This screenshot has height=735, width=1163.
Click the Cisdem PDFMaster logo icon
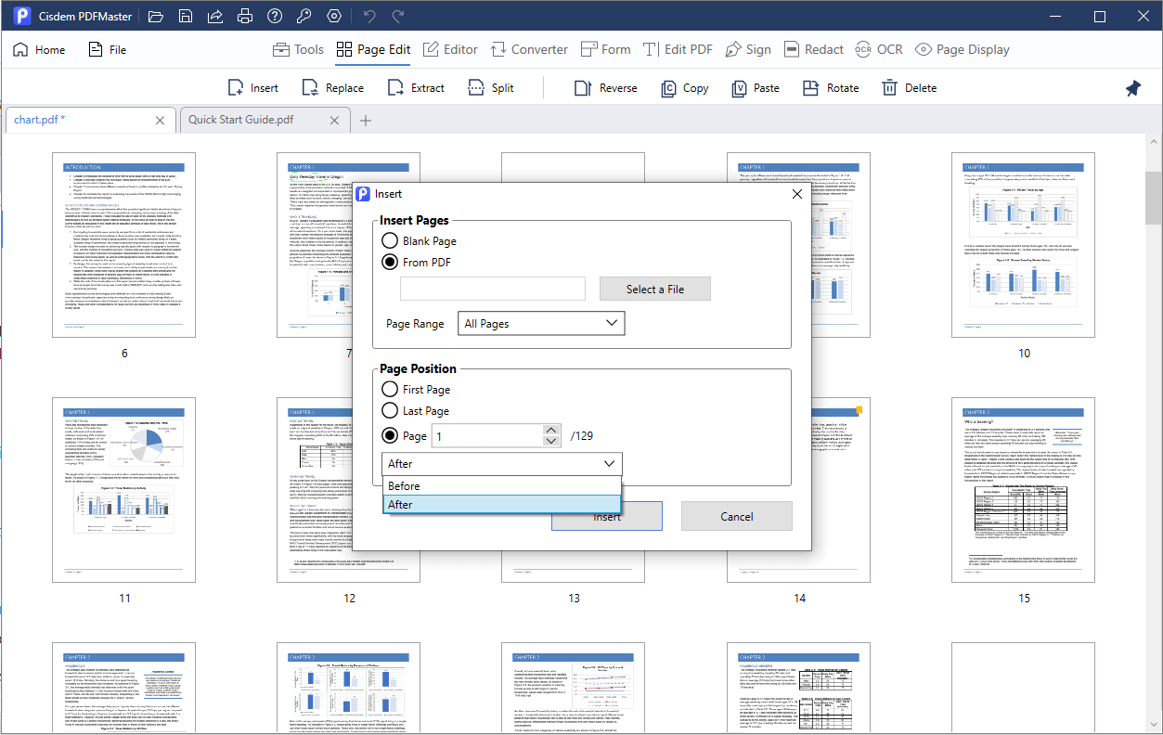[x=23, y=17]
